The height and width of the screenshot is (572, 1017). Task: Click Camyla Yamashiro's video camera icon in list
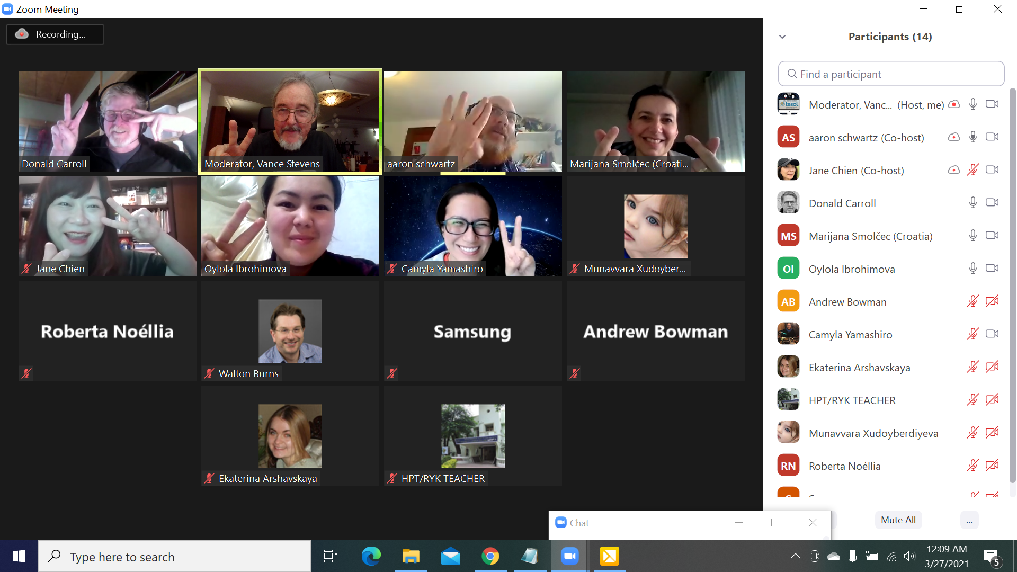tap(992, 334)
